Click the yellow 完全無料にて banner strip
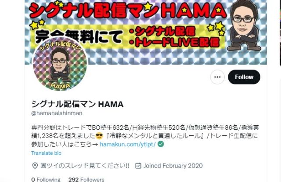Screen dimensions: 281x182 (127, 37)
